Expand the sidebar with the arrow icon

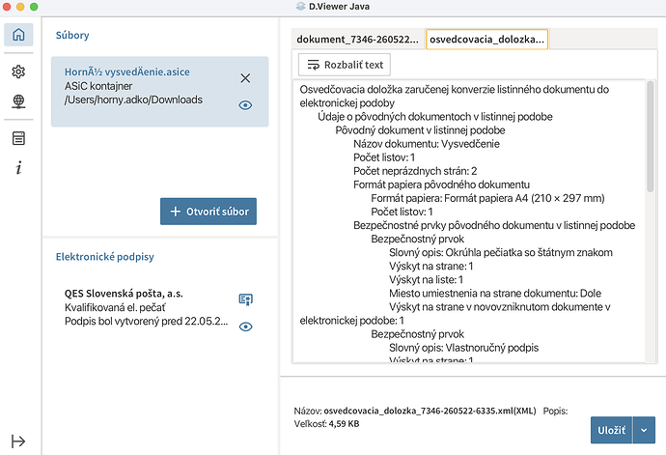pos(18,441)
